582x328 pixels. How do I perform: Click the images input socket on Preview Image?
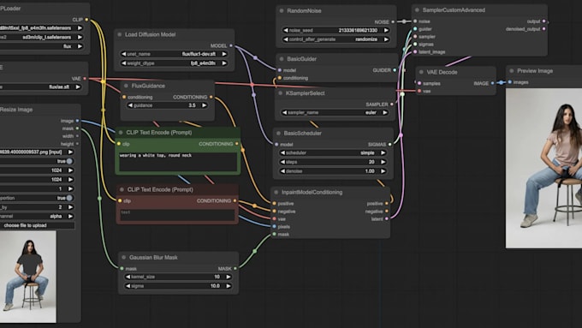click(x=510, y=82)
